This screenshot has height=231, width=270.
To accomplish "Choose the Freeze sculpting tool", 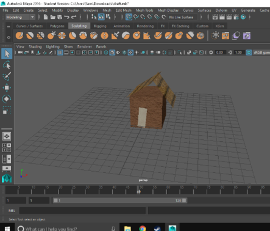I will [x=201, y=35].
